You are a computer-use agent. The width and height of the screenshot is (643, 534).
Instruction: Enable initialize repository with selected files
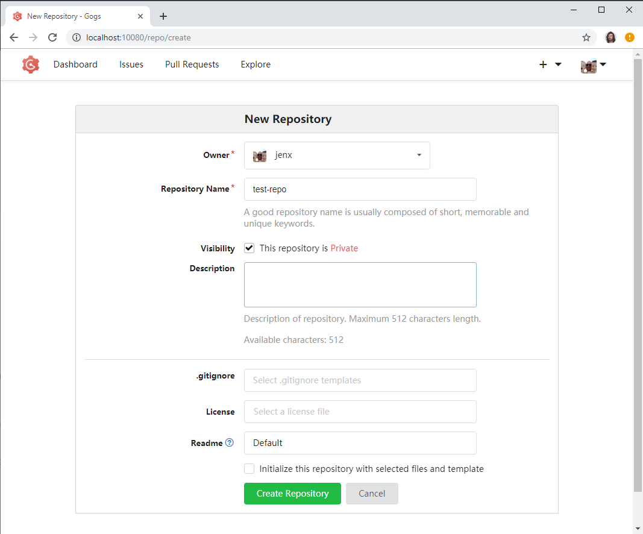point(249,468)
